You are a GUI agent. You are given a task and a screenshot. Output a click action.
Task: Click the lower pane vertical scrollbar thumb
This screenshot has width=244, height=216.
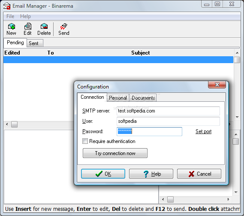click(236, 142)
